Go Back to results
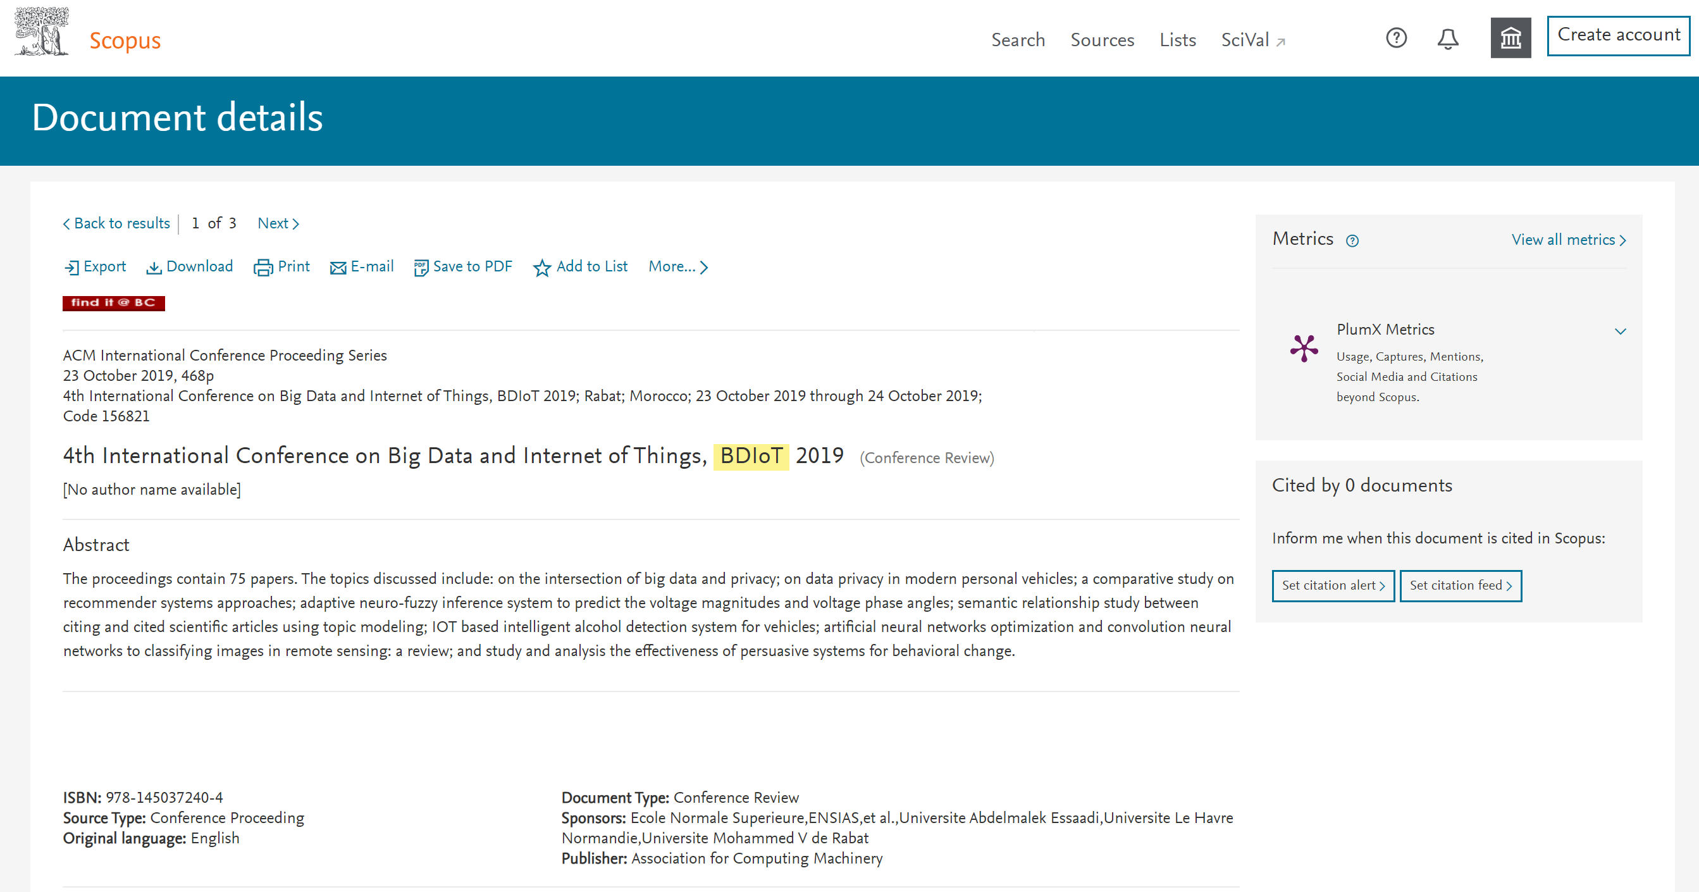 click(117, 223)
